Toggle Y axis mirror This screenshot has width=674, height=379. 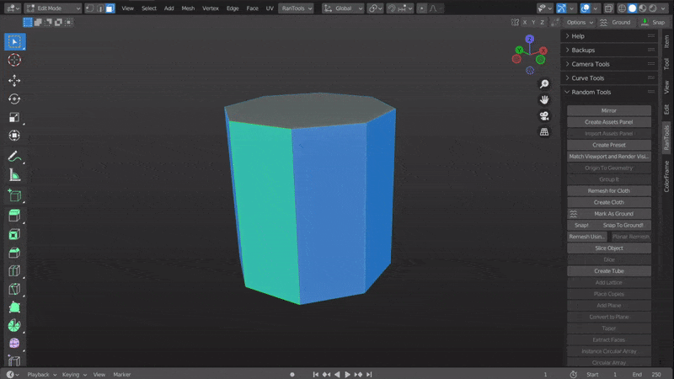click(x=533, y=23)
